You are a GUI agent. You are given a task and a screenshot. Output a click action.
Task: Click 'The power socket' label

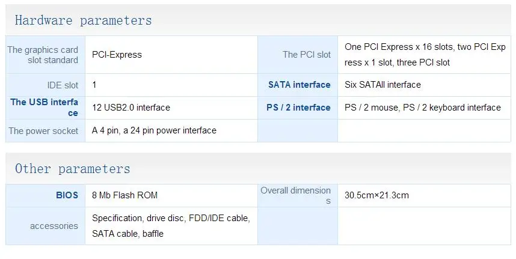pos(43,130)
